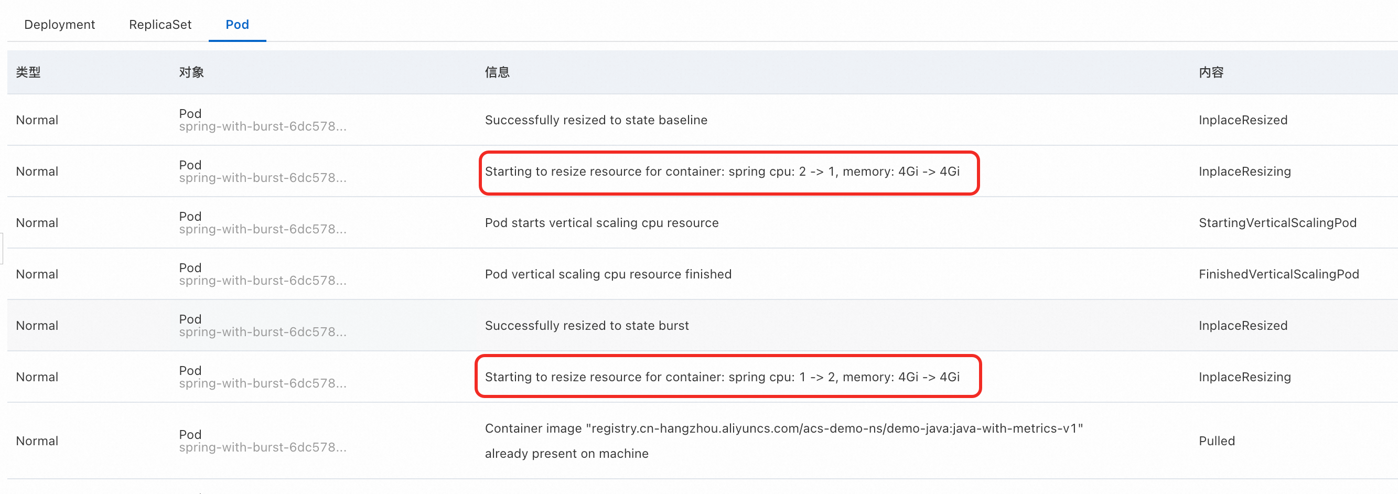Click the FinishedVerticalScalingPod reason cell
Viewport: 1398px width, 494px height.
(1278, 274)
